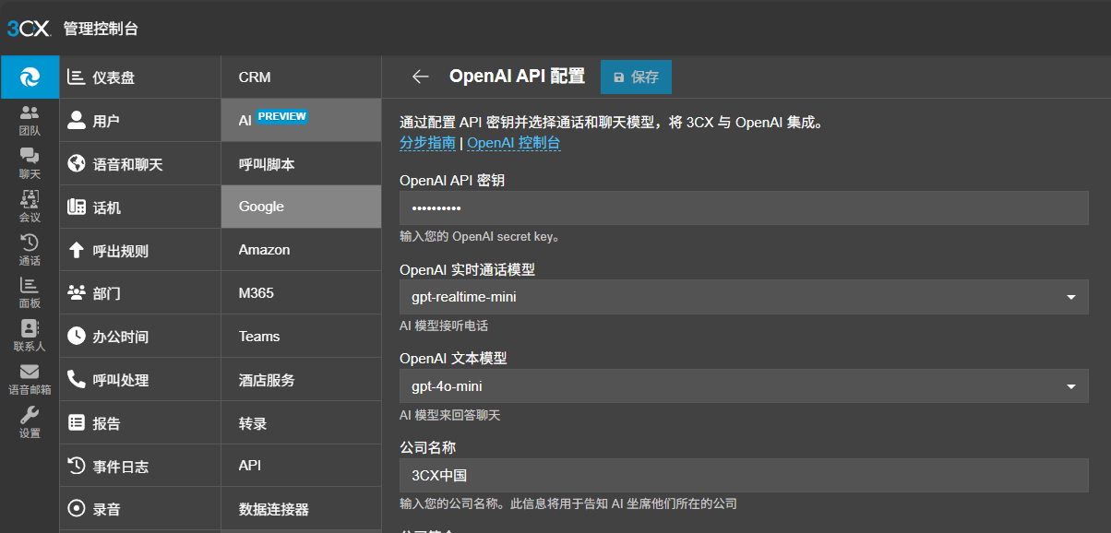Click the 事件日志 history icon

(x=77, y=466)
